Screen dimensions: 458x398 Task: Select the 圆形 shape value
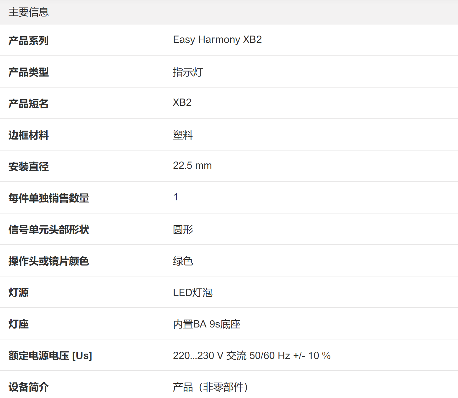click(183, 230)
